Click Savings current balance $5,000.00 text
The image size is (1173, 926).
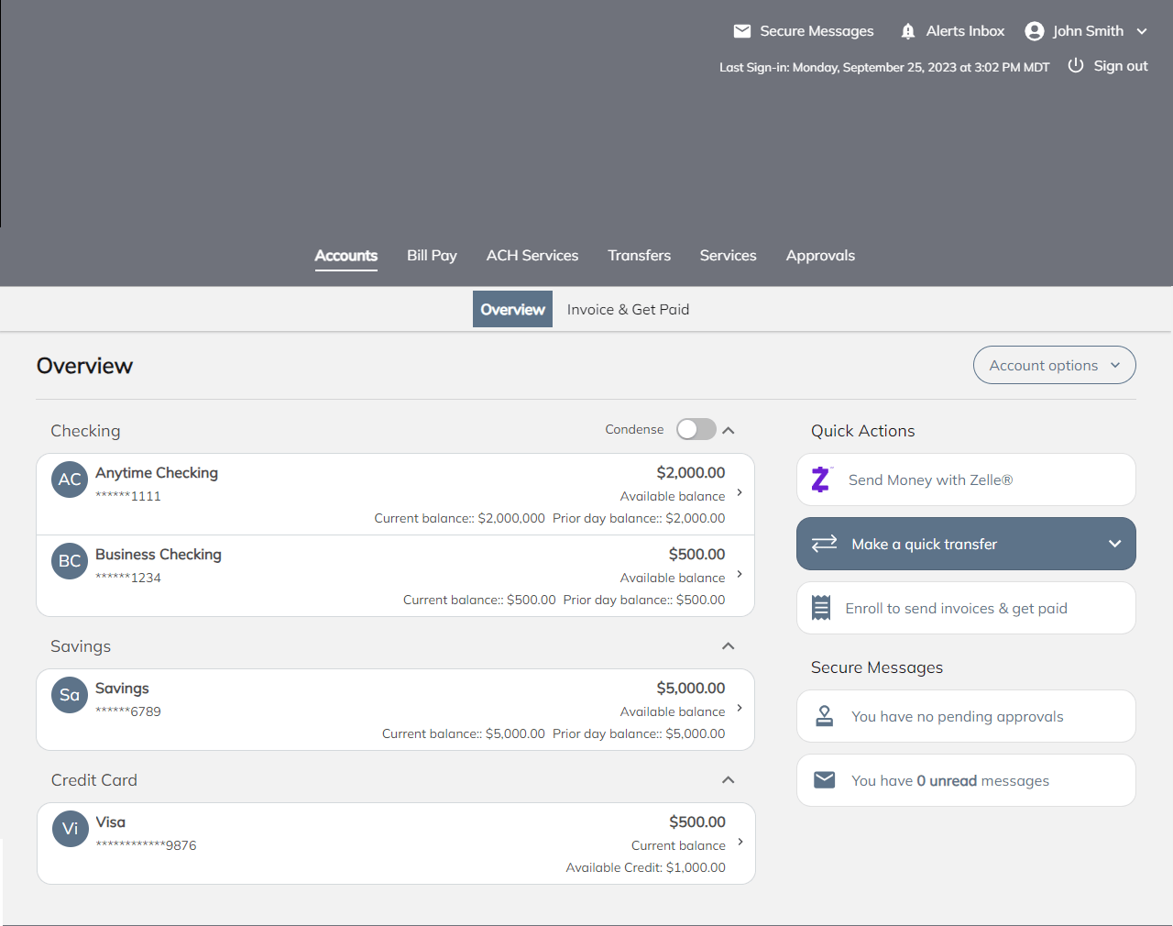pos(464,733)
